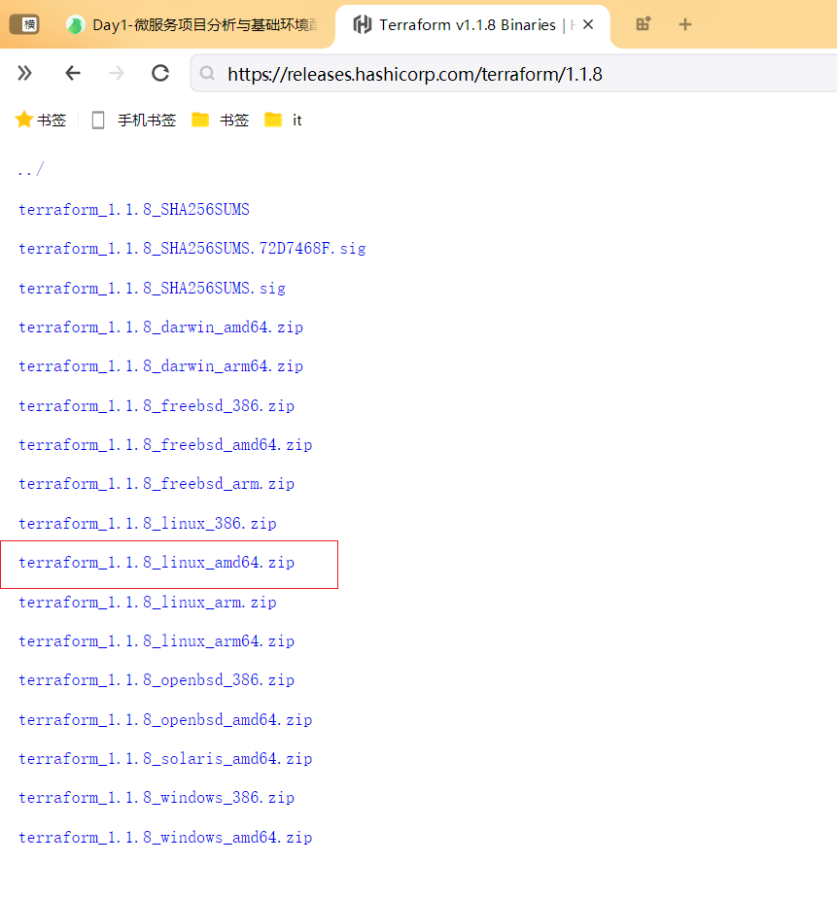Close the Terraform v1.1.8 Binaries tab
The image size is (837, 898).
588,24
